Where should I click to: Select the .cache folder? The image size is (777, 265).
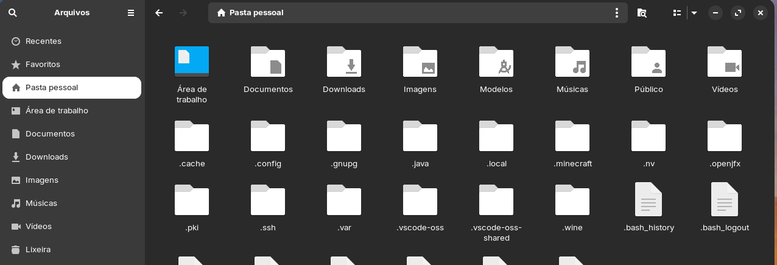click(192, 136)
